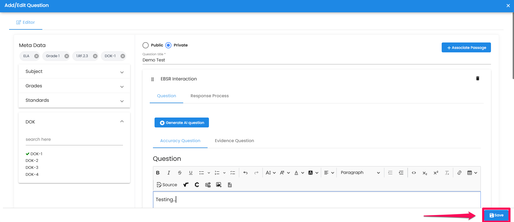Select the Private radio button
Image resolution: width=514 pixels, height=222 pixels.
pyautogui.click(x=168, y=45)
